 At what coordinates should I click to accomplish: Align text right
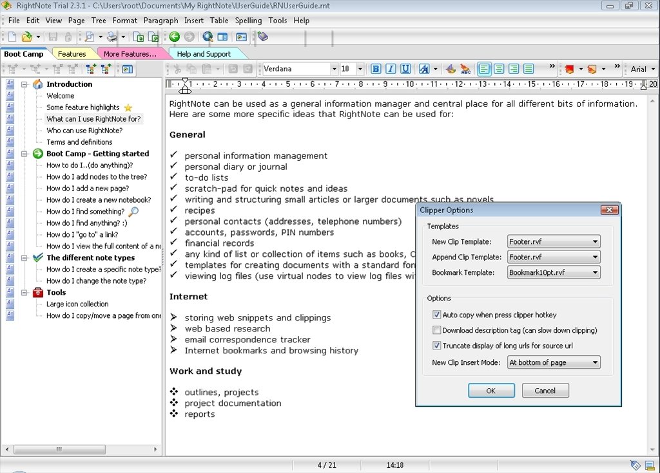[514, 69]
